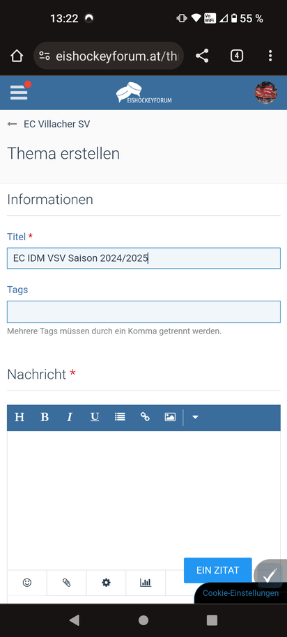Open the smiley emoji tab
Image resolution: width=287 pixels, height=637 pixels.
[27, 583]
